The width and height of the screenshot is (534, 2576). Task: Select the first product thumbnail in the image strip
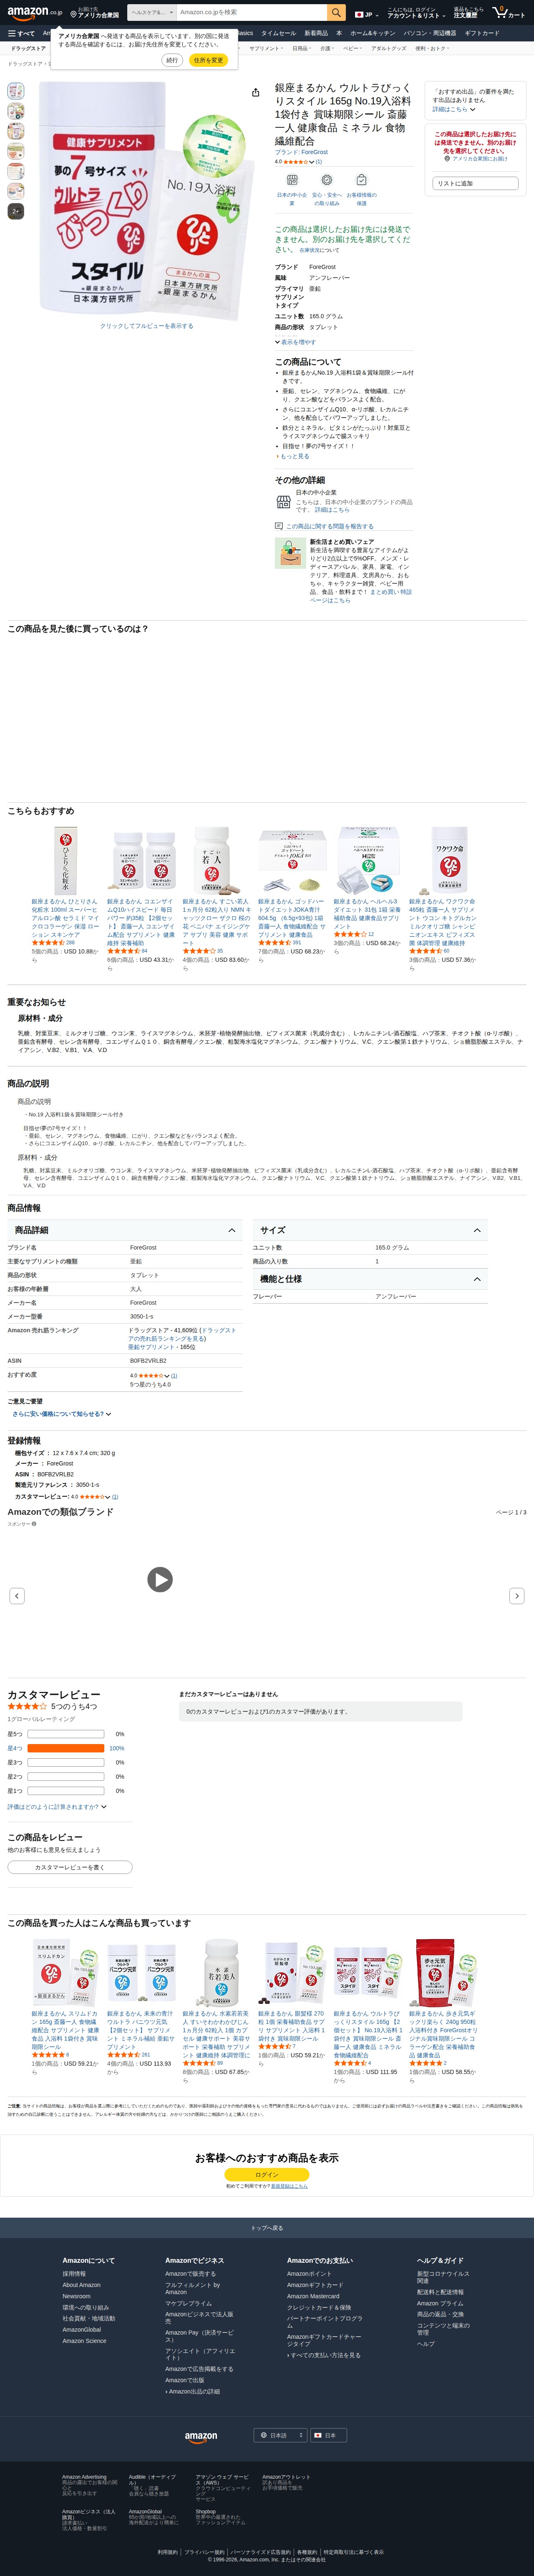coord(16,91)
